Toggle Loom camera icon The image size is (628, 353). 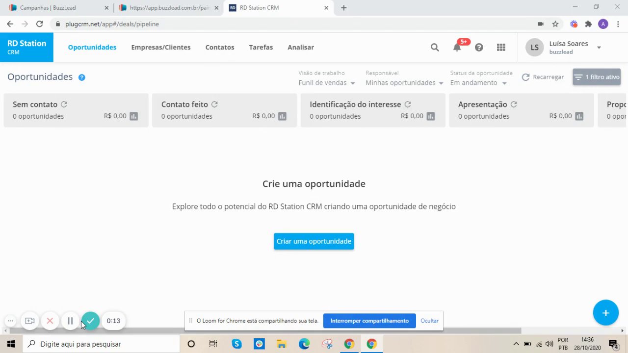30,321
